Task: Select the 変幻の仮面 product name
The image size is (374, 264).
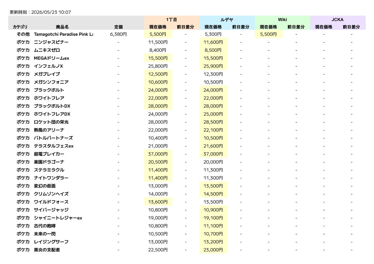Action: [x=45, y=186]
